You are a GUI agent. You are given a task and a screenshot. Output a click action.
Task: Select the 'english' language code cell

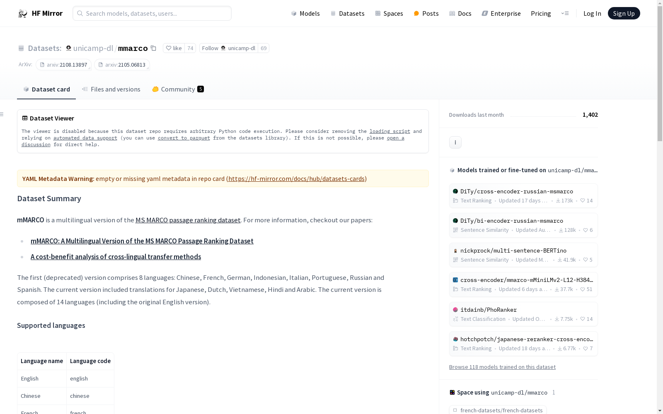coord(90,378)
